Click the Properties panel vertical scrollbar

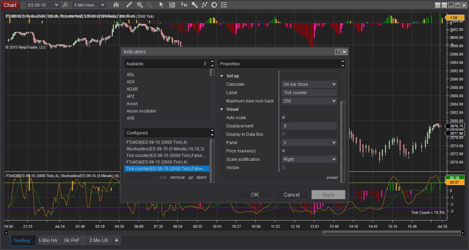click(342, 141)
